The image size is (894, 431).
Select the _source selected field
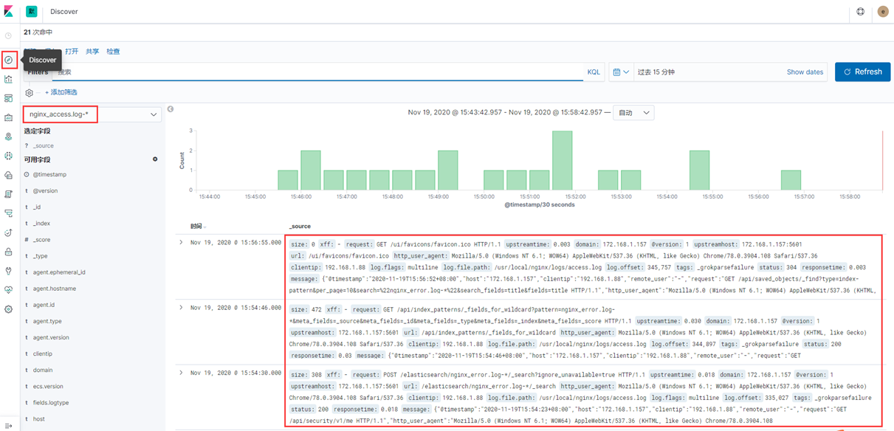click(x=43, y=145)
